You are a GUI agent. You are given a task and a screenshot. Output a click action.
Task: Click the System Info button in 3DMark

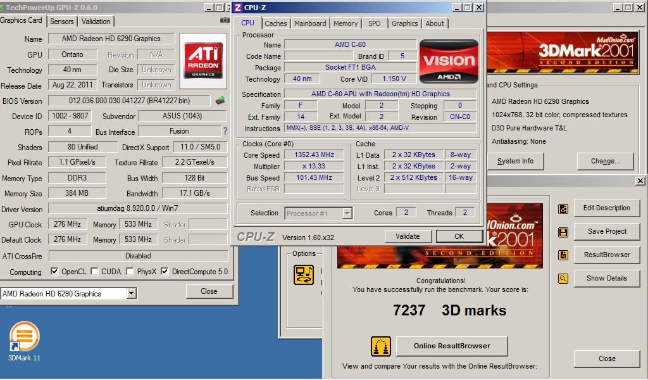pos(515,161)
